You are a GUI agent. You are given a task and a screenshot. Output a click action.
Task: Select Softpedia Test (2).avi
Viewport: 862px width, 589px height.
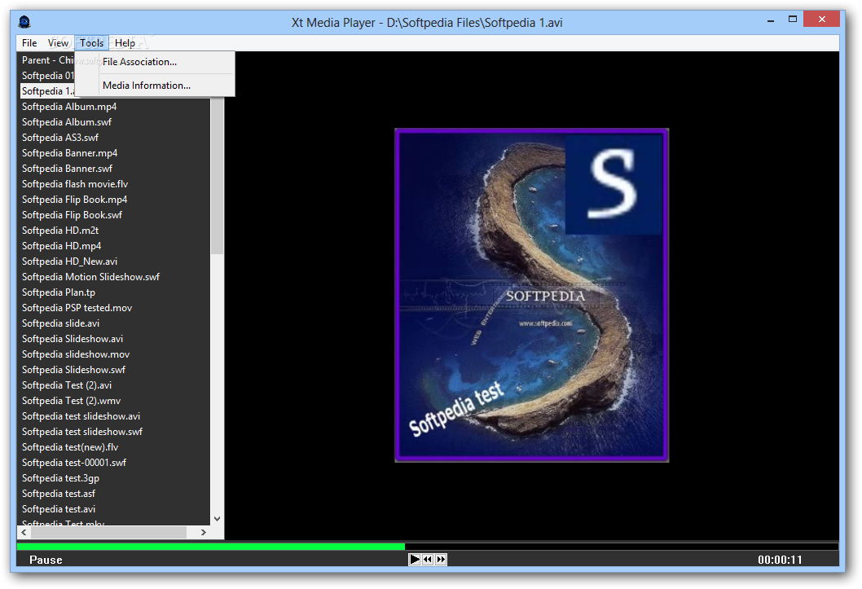(x=67, y=385)
